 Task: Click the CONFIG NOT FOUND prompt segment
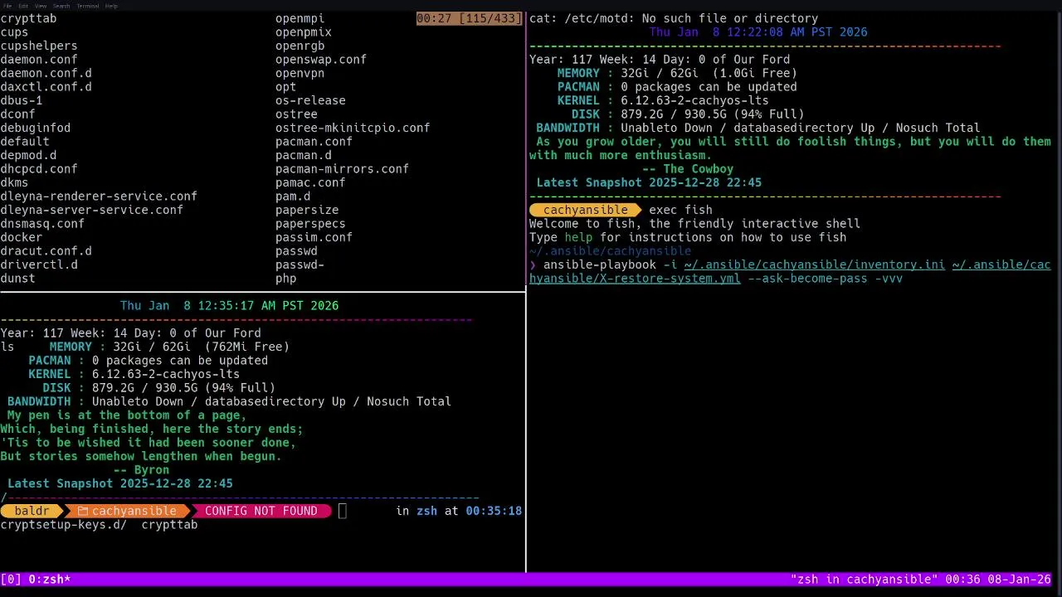click(x=261, y=511)
